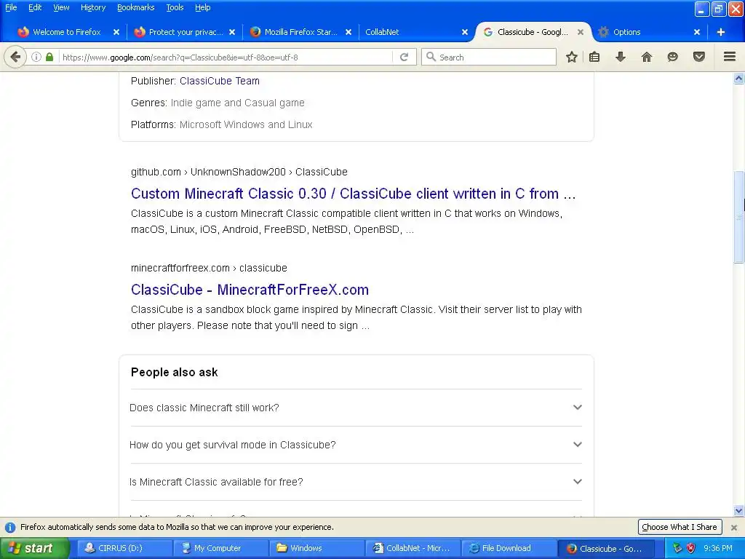Close the Protect your privacy tab
This screenshot has height=559, width=745.
pos(232,32)
